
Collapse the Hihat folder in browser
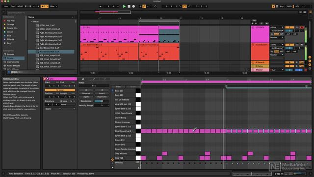coord(32,22)
